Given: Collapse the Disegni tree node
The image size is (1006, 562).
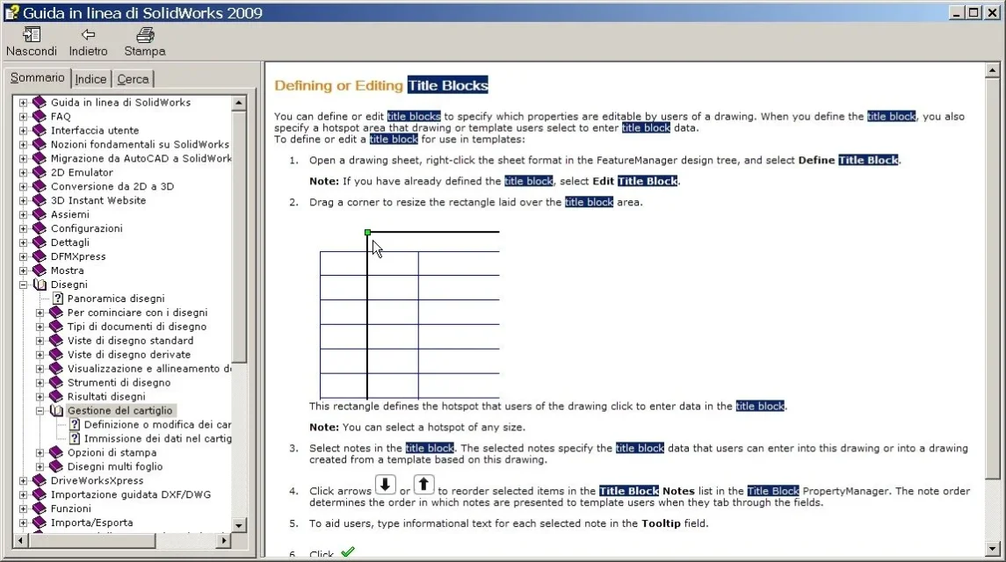Looking at the screenshot, I should [23, 285].
